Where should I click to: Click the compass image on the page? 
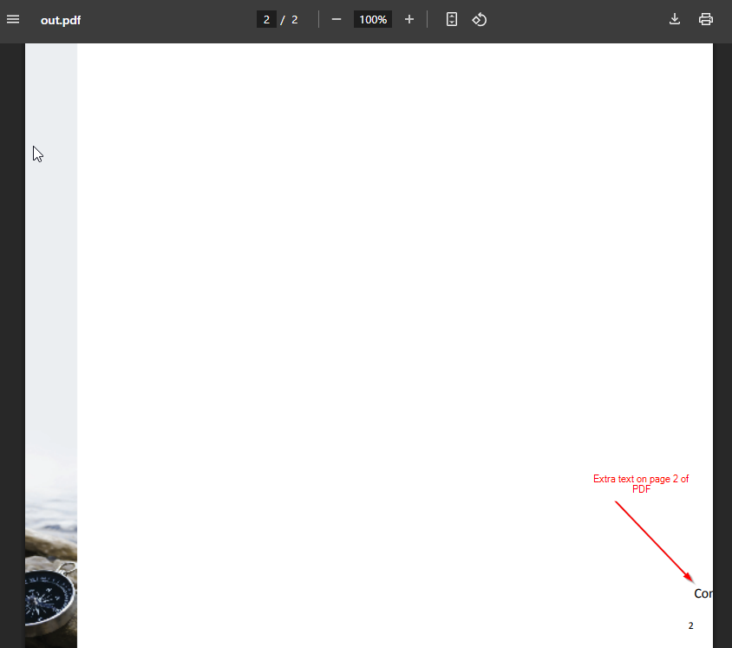tap(52, 597)
